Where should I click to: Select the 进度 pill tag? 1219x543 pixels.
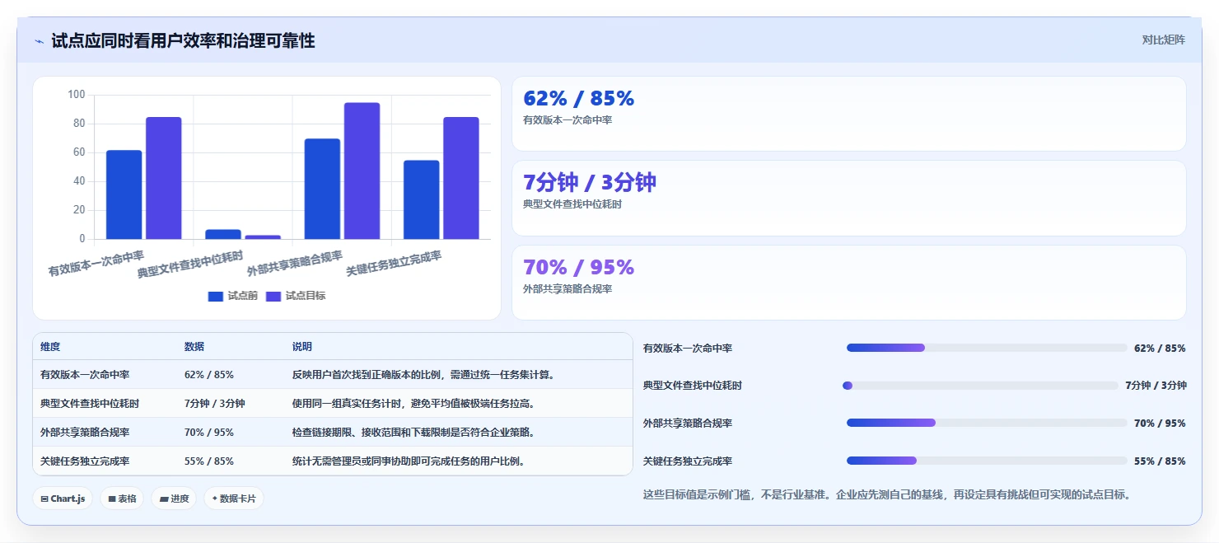(174, 499)
